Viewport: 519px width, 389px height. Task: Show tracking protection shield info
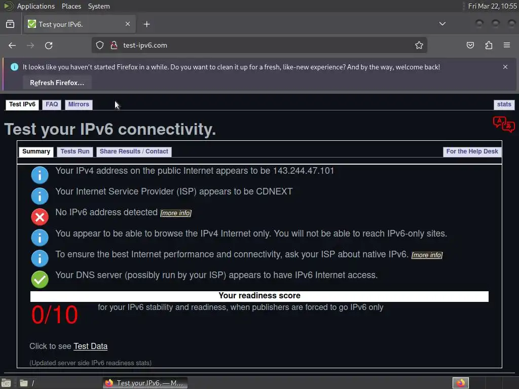pos(100,45)
